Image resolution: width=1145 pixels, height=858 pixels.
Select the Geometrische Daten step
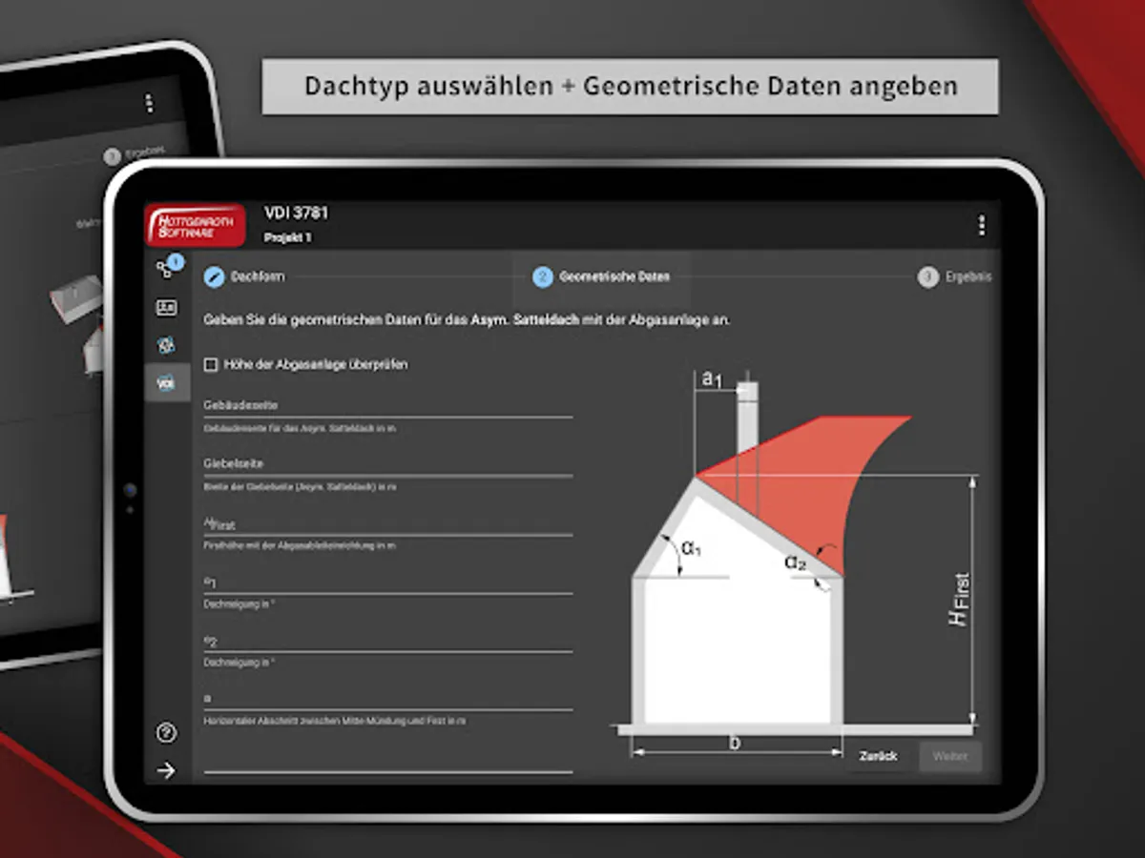(601, 277)
